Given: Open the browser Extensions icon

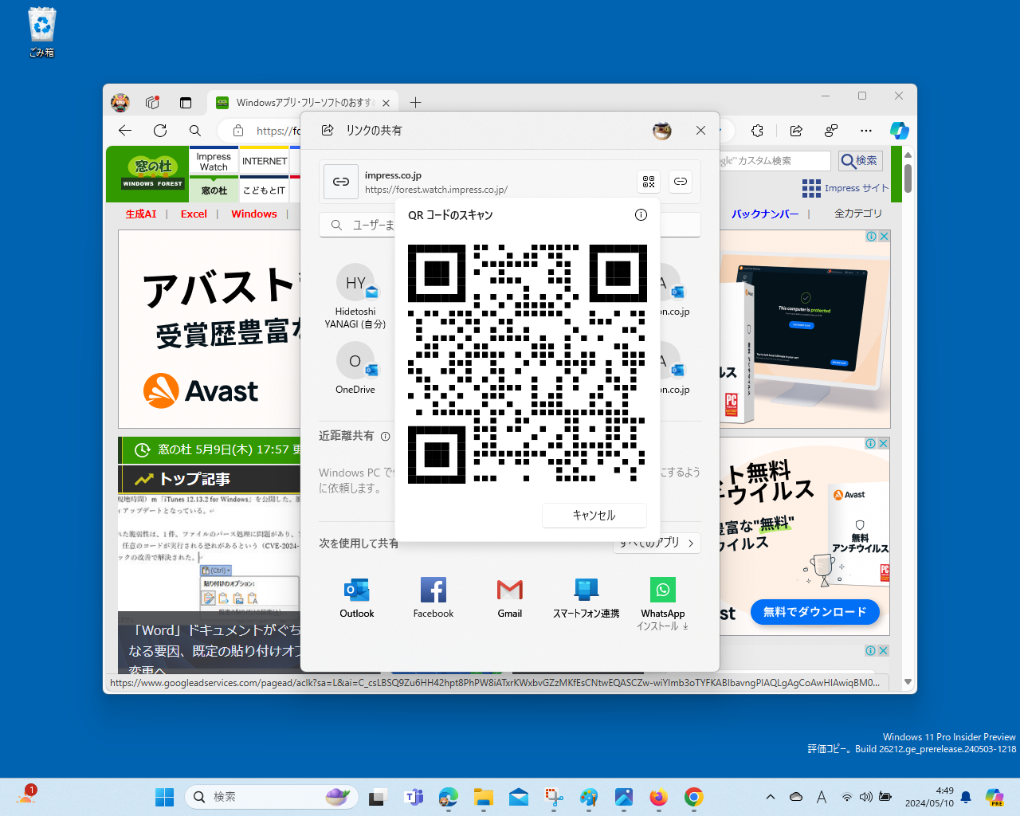Looking at the screenshot, I should pyautogui.click(x=756, y=131).
